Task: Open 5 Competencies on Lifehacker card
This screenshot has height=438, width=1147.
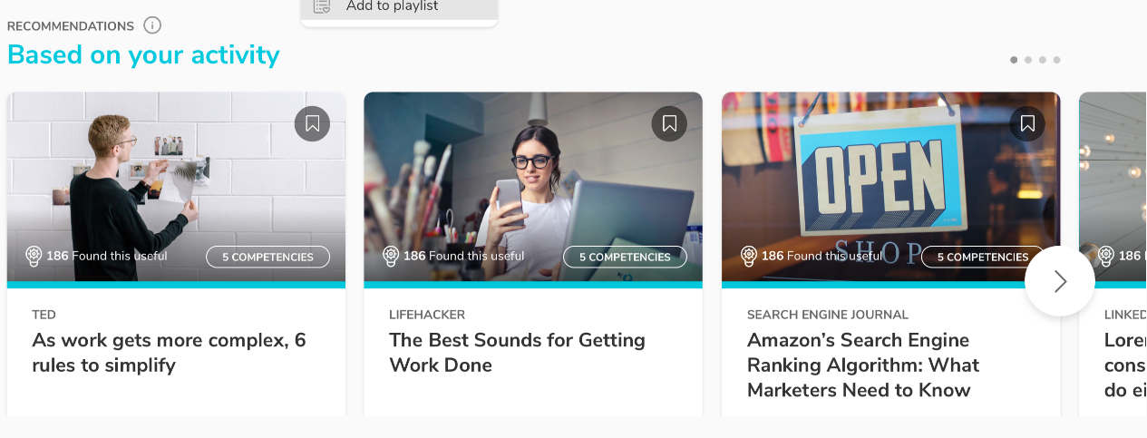Action: click(x=625, y=257)
